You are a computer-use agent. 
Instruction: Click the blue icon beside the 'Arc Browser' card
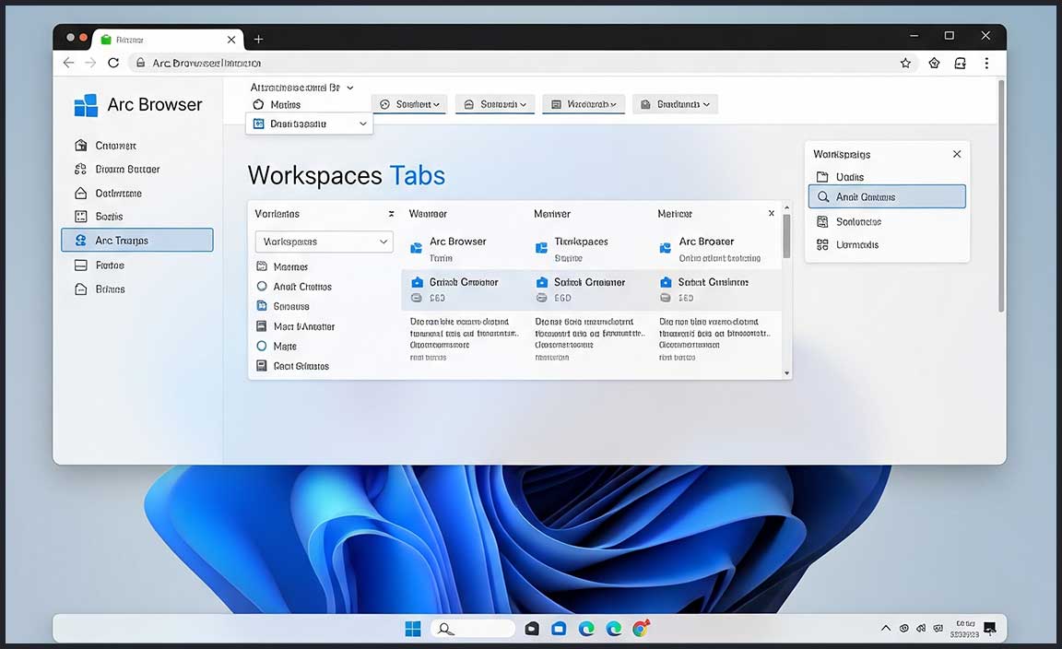tap(417, 248)
